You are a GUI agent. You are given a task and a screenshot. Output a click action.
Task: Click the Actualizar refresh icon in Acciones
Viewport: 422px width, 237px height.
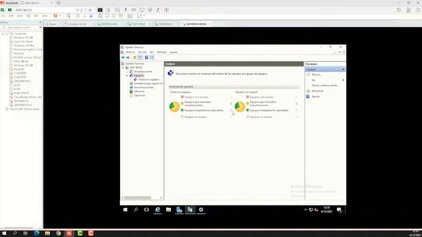coord(308,91)
